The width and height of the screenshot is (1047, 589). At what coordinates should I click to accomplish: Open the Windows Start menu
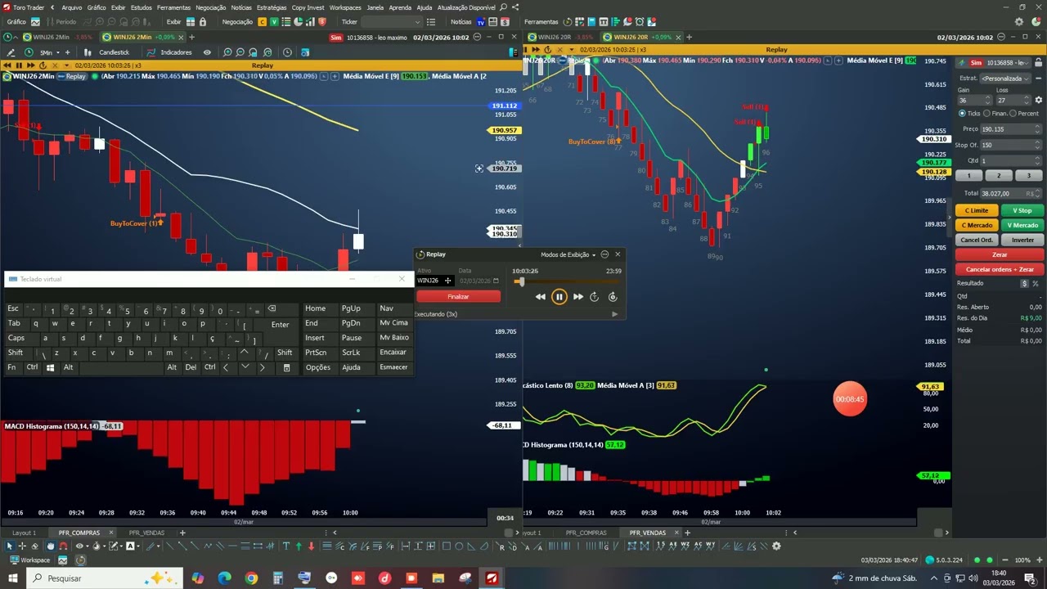click(13, 578)
